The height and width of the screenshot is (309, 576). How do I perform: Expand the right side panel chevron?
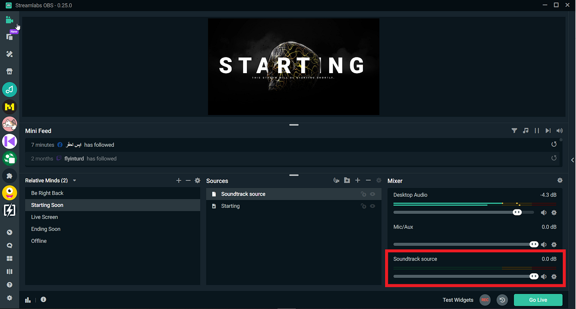573,160
